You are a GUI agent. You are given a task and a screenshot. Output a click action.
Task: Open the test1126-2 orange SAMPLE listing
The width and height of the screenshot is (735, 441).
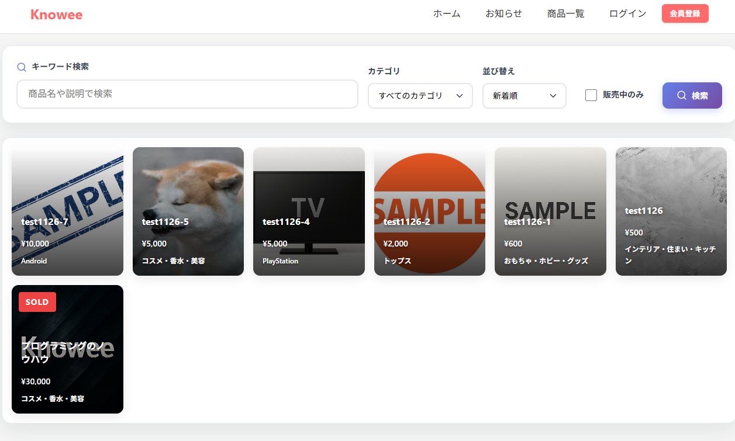[x=429, y=211]
